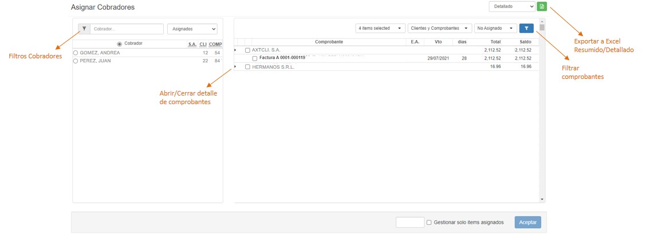Click the green Export to Excel icon
650x238 pixels.
coord(542,6)
